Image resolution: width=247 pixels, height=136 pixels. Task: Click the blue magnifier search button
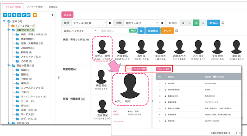pyautogui.click(x=141, y=31)
